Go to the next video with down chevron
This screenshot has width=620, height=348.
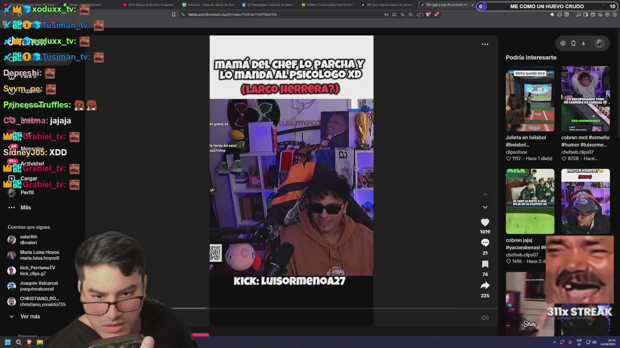coord(485,207)
